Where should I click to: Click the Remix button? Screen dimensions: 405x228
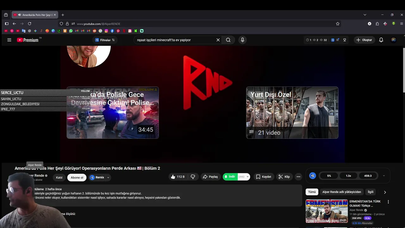[97, 177]
